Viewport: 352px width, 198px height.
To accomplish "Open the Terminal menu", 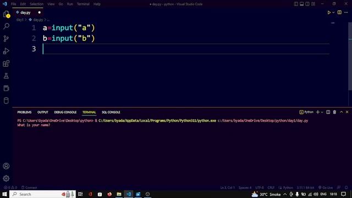I will [83, 4].
